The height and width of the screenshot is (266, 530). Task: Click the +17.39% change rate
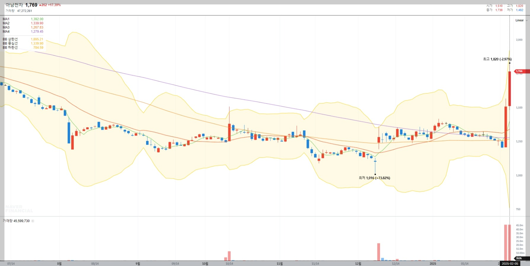pos(54,5)
